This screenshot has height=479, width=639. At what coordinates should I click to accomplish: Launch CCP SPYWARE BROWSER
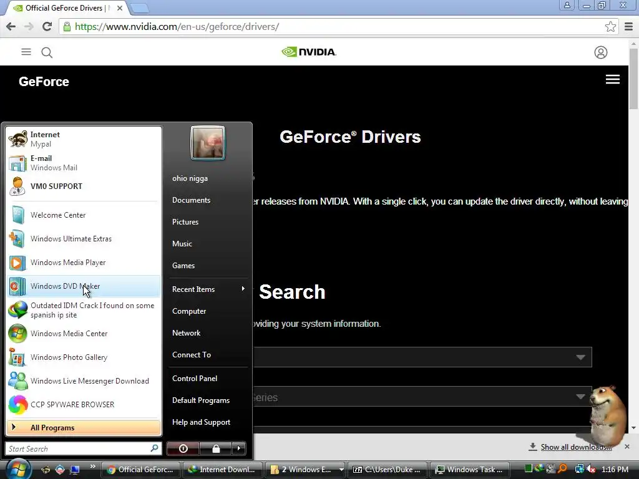[x=84, y=404]
